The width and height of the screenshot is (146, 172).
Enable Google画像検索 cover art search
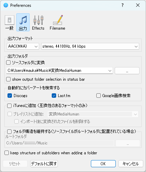pos(98,96)
